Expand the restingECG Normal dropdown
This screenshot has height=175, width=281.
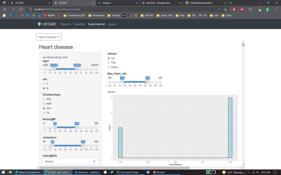point(70,161)
